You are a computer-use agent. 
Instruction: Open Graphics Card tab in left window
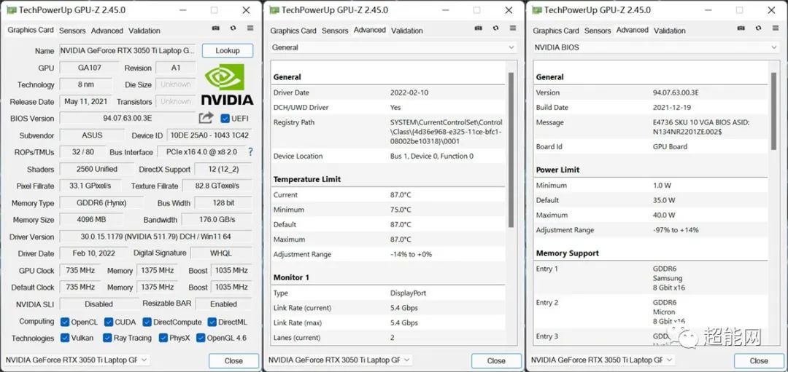click(x=31, y=30)
